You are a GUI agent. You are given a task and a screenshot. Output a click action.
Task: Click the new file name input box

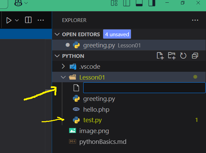(144, 88)
